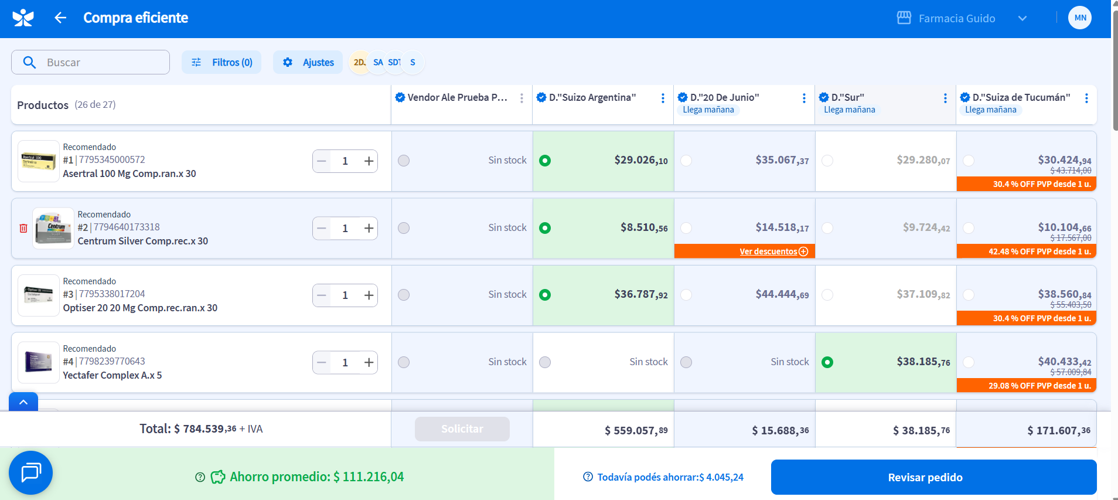Delete Centrum Silver using the trash icon
This screenshot has width=1118, height=500.
coord(23,228)
